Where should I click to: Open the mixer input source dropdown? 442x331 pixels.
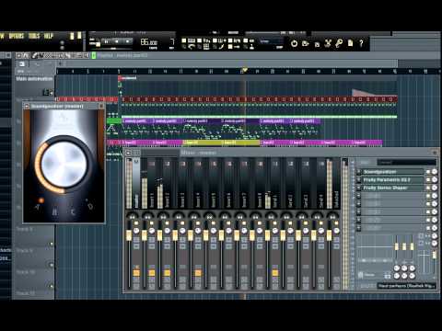(x=407, y=162)
